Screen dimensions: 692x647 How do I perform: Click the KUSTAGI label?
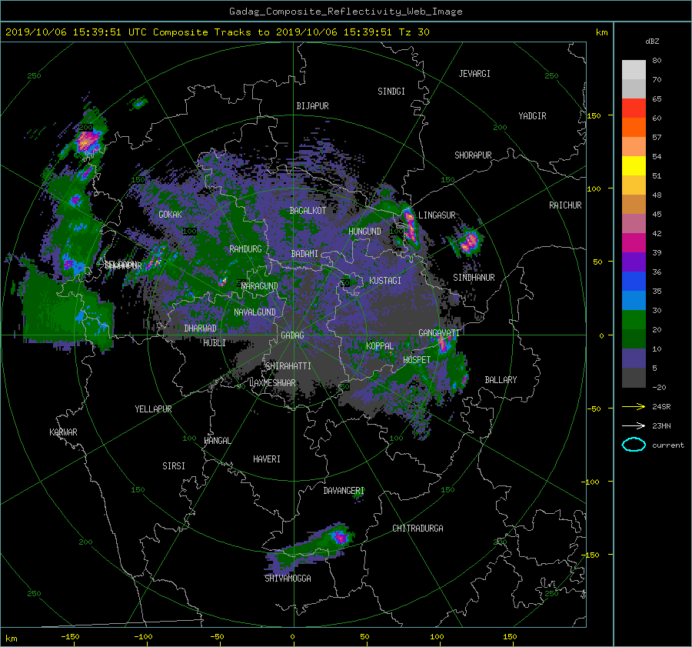coord(385,281)
